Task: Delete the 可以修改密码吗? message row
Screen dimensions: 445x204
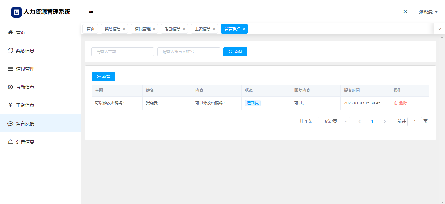Action: (400, 103)
